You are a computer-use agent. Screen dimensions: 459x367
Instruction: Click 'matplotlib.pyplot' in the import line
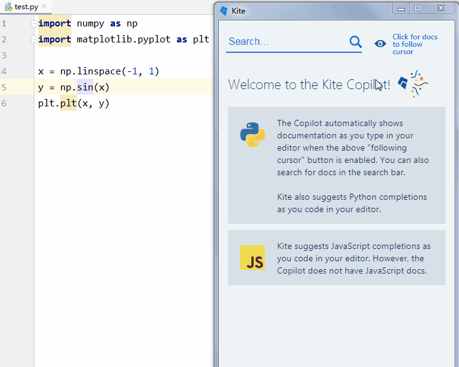click(x=124, y=39)
